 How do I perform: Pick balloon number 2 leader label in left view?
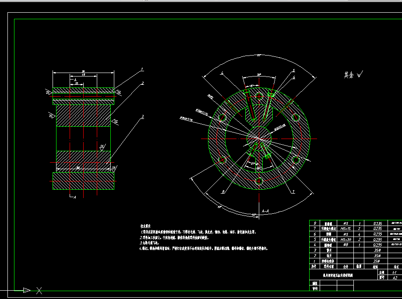[143, 83]
